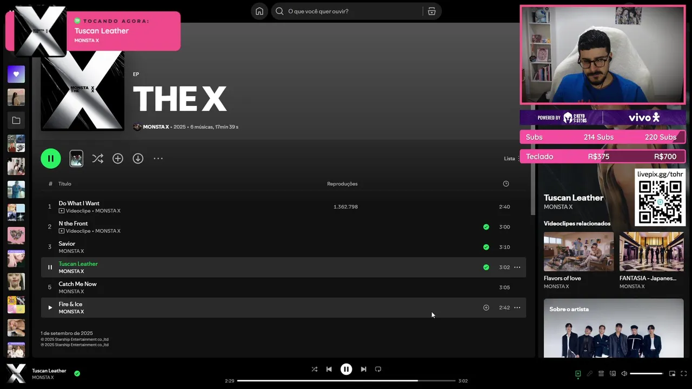Click 'Videoclipes relacionados' heading
The width and height of the screenshot is (692, 389).
point(577,224)
